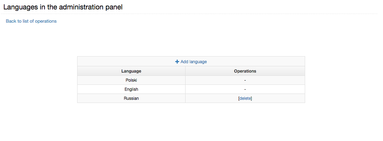383x141 pixels.
Task: Click the dash in English operations cell
Action: point(245,89)
